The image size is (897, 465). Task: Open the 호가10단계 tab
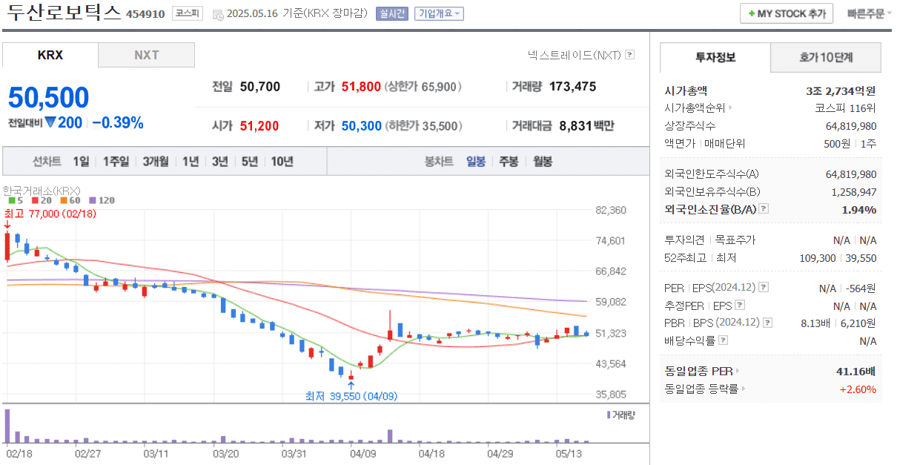[x=826, y=57]
